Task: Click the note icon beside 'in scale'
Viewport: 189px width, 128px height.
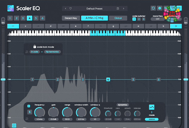Action: 26,52
